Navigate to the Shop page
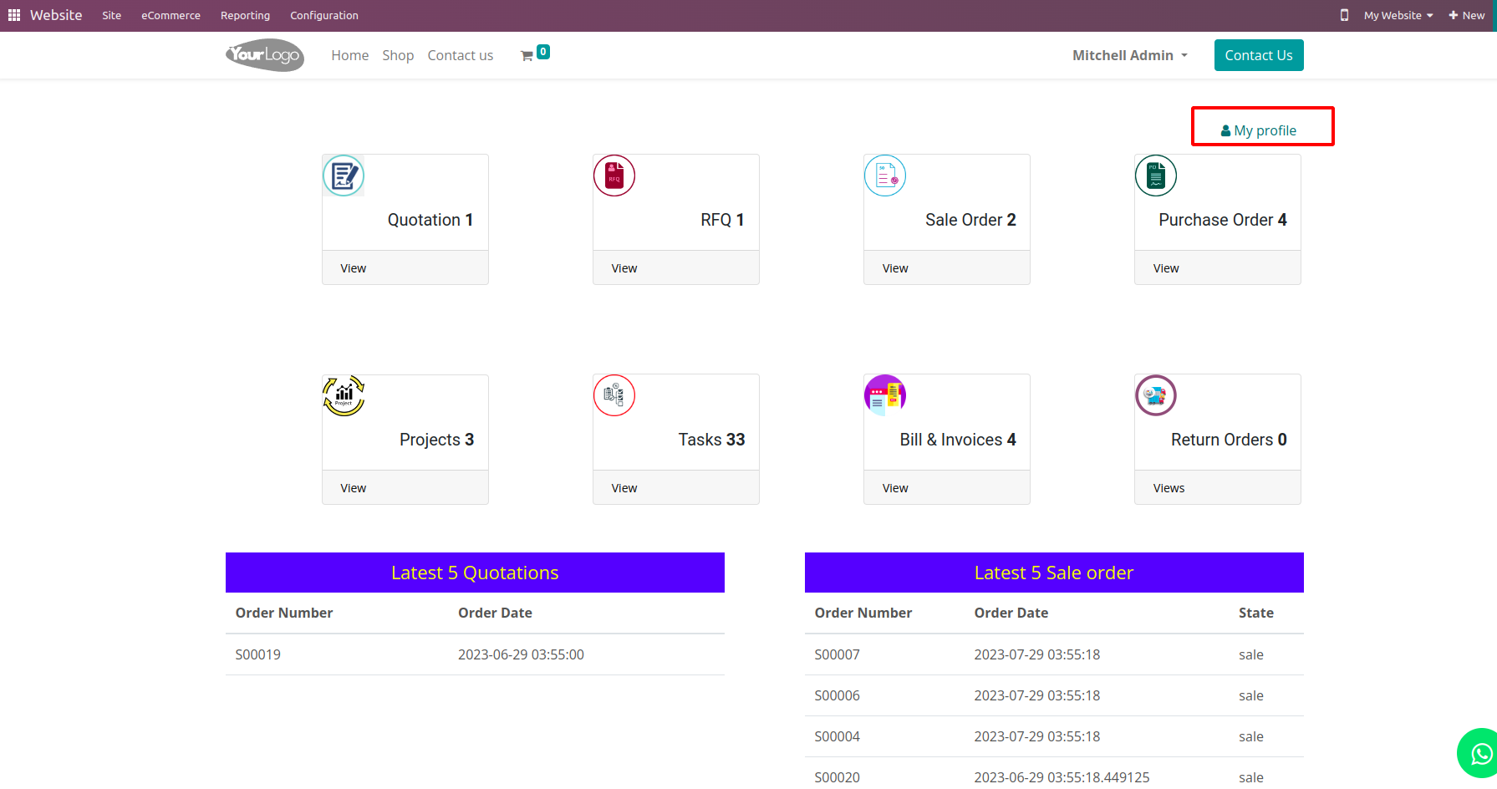Screen dimensions: 1497x789 point(398,55)
